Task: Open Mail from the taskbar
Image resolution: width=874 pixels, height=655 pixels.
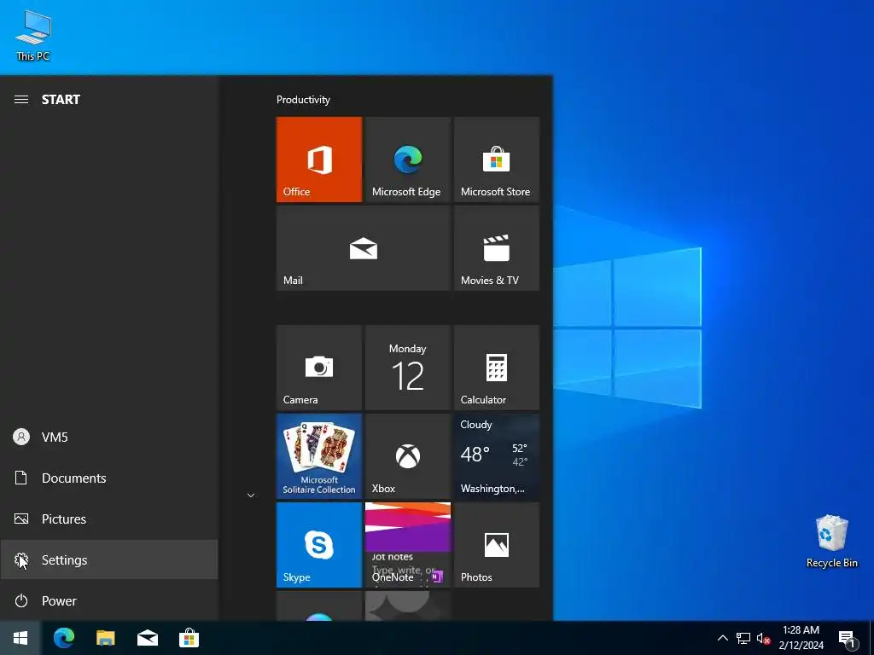Action: [147, 638]
